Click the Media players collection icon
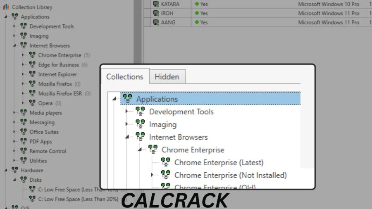 (x=24, y=112)
